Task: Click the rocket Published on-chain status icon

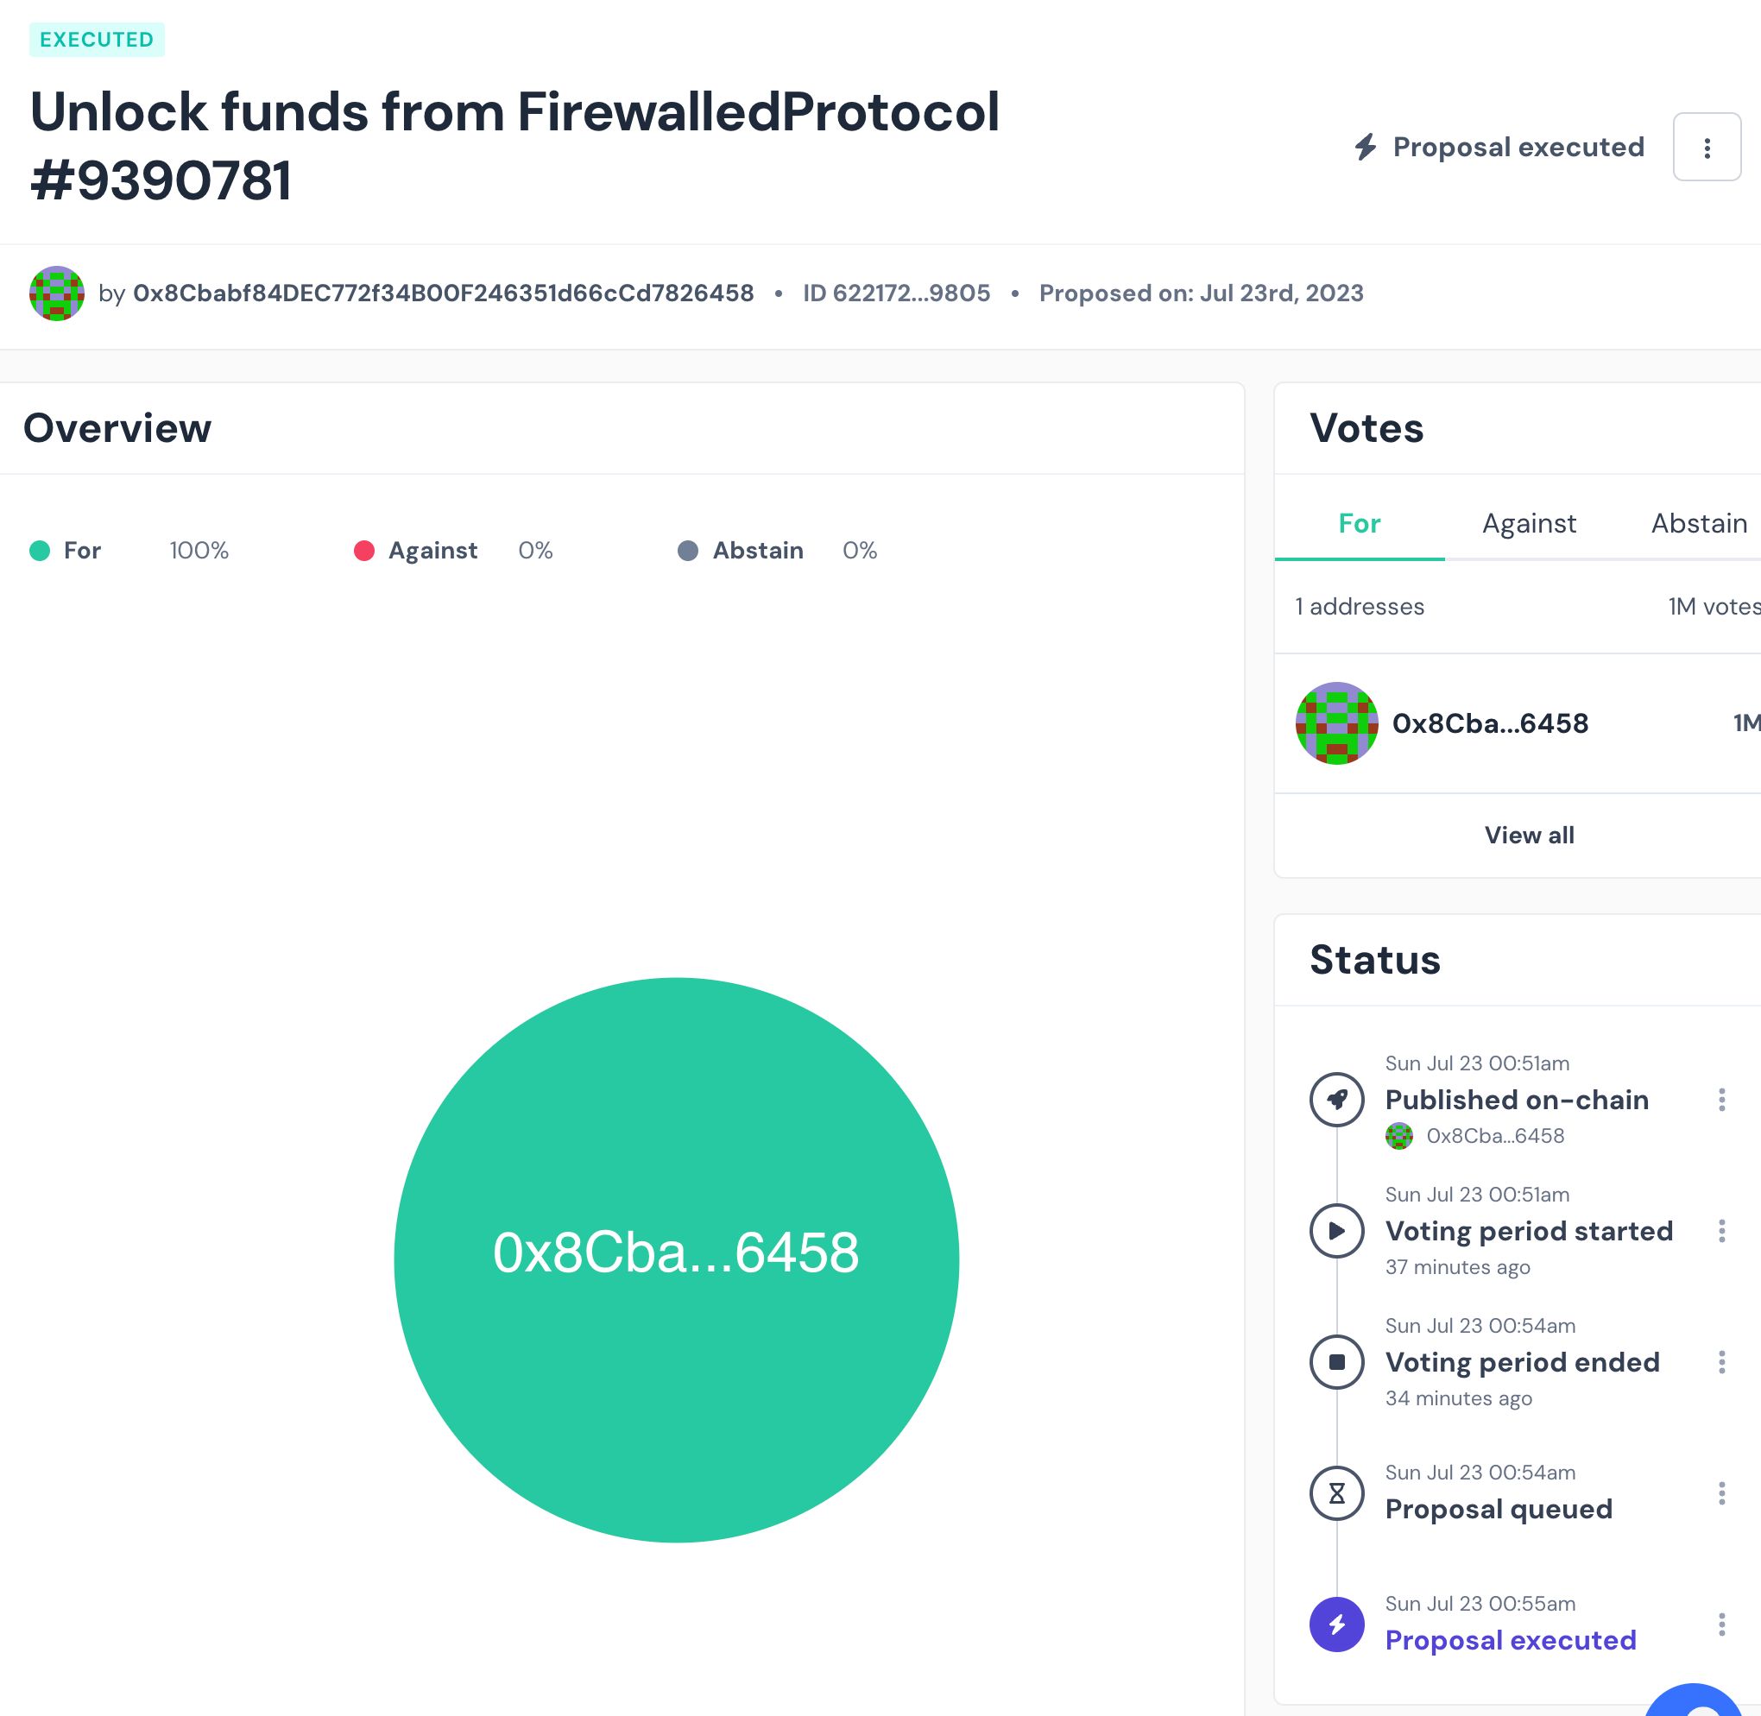Action: tap(1338, 1100)
